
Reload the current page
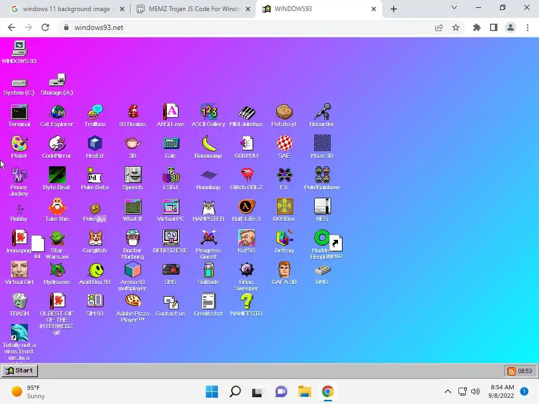tap(45, 27)
